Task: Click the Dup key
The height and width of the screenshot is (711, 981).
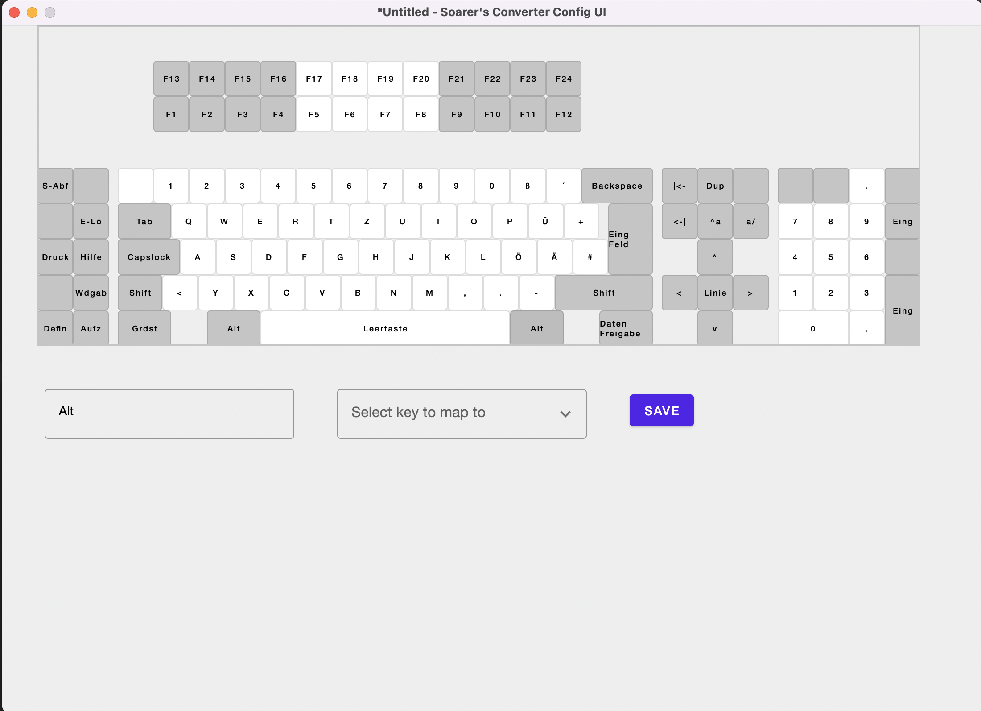Action: [x=715, y=186]
